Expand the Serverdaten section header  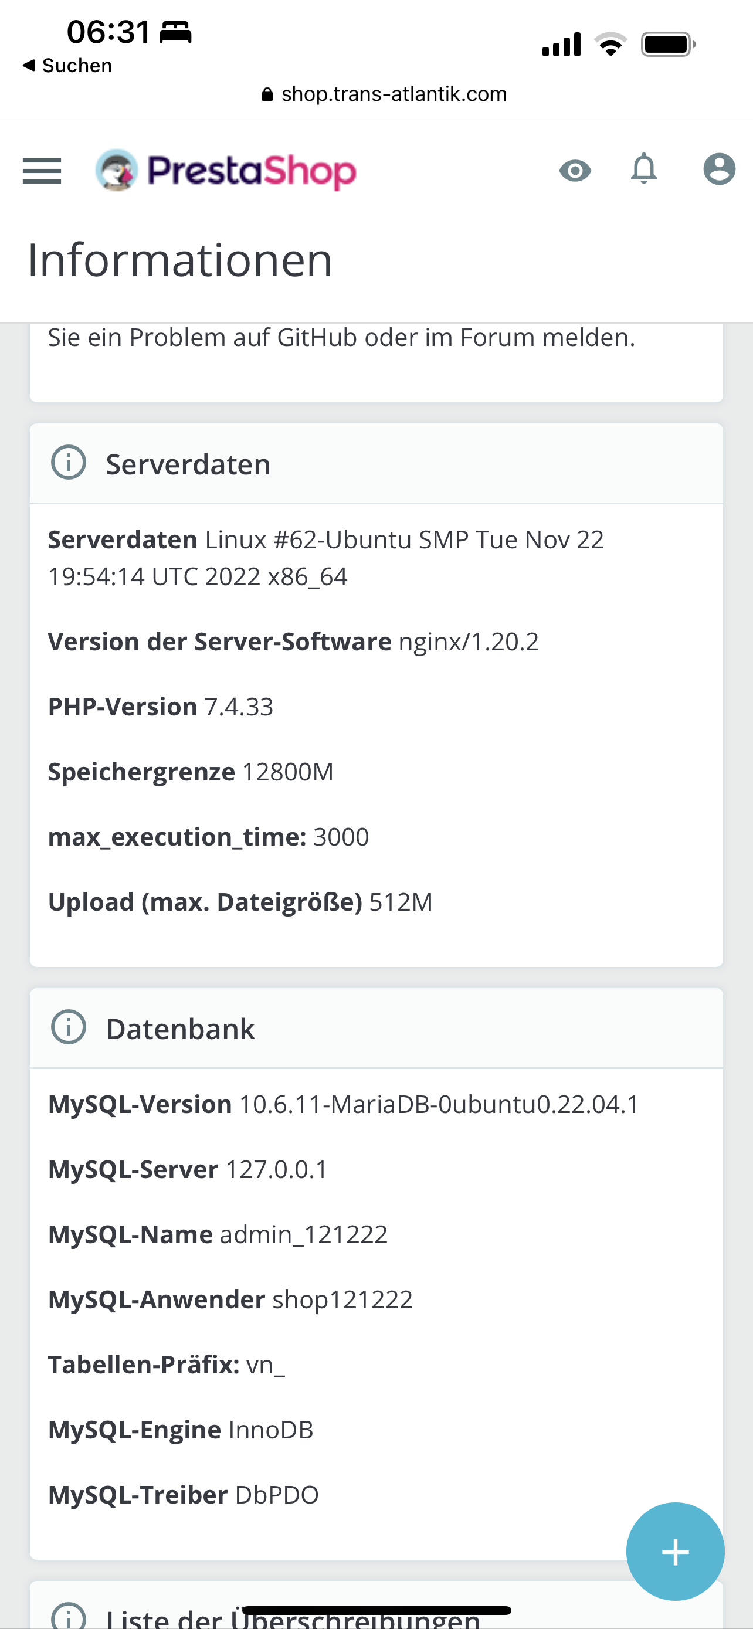[x=188, y=463]
